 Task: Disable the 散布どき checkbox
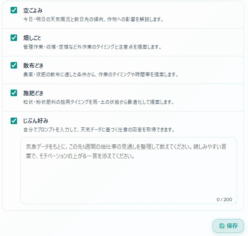pos(14,65)
